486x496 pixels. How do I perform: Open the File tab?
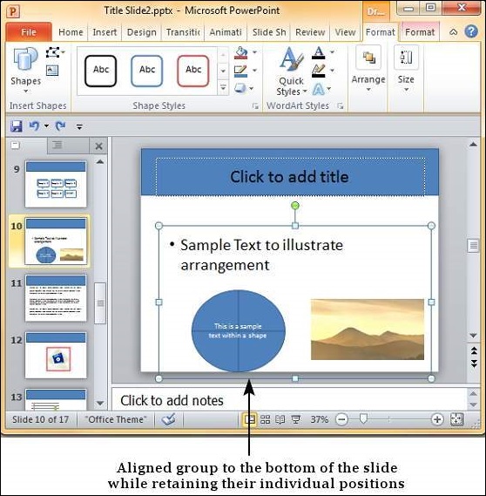pos(29,32)
